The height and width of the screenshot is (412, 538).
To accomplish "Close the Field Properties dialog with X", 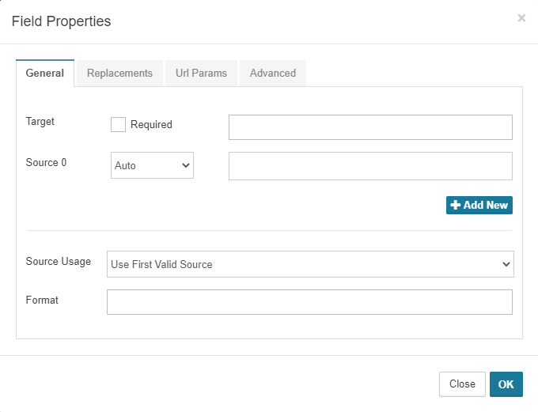I will click(521, 18).
